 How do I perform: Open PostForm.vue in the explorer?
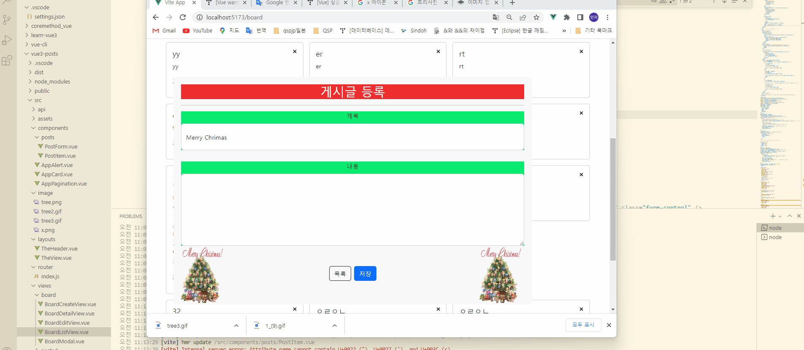(61, 146)
